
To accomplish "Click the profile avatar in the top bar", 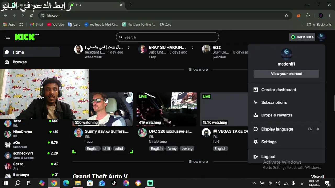I will coord(321,37).
